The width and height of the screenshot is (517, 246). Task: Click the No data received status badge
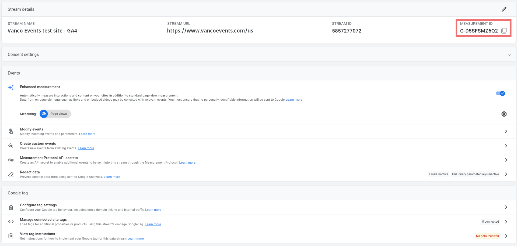point(487,236)
